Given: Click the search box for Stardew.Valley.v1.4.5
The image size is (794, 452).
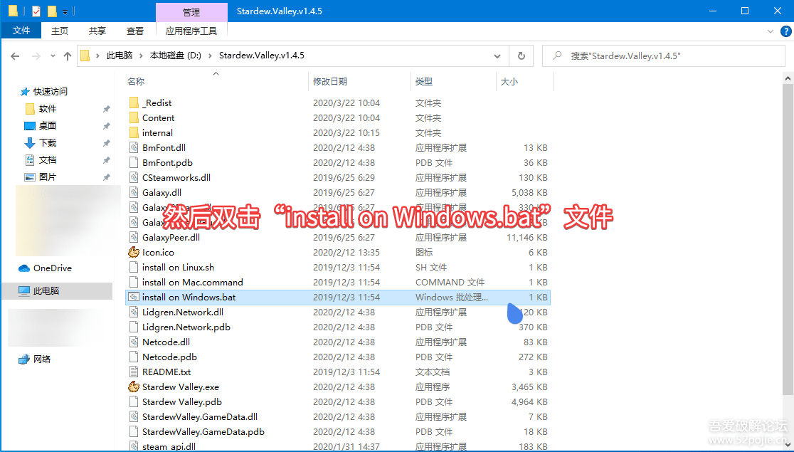Looking at the screenshot, I should click(663, 56).
